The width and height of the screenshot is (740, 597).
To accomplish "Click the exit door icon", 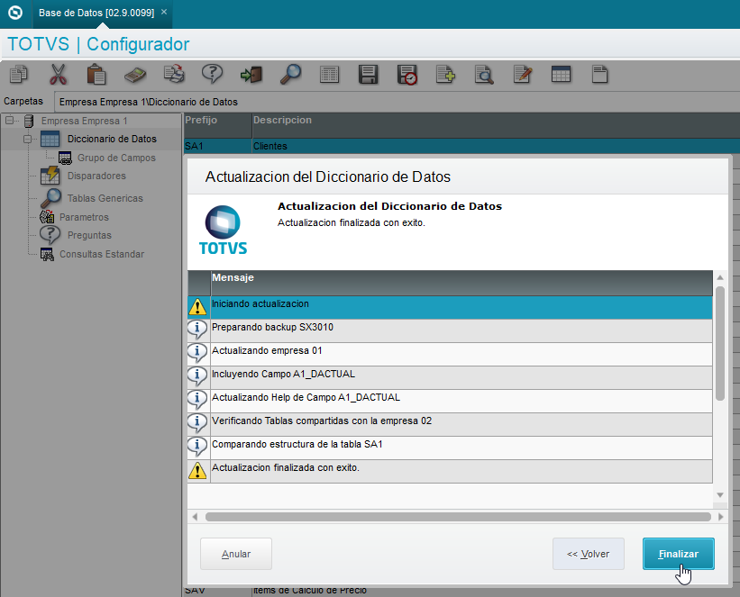I will [251, 75].
